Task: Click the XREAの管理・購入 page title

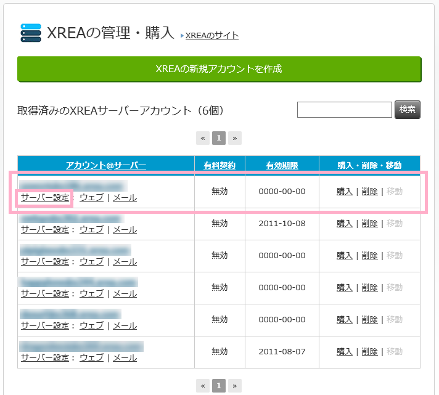Action: (110, 33)
